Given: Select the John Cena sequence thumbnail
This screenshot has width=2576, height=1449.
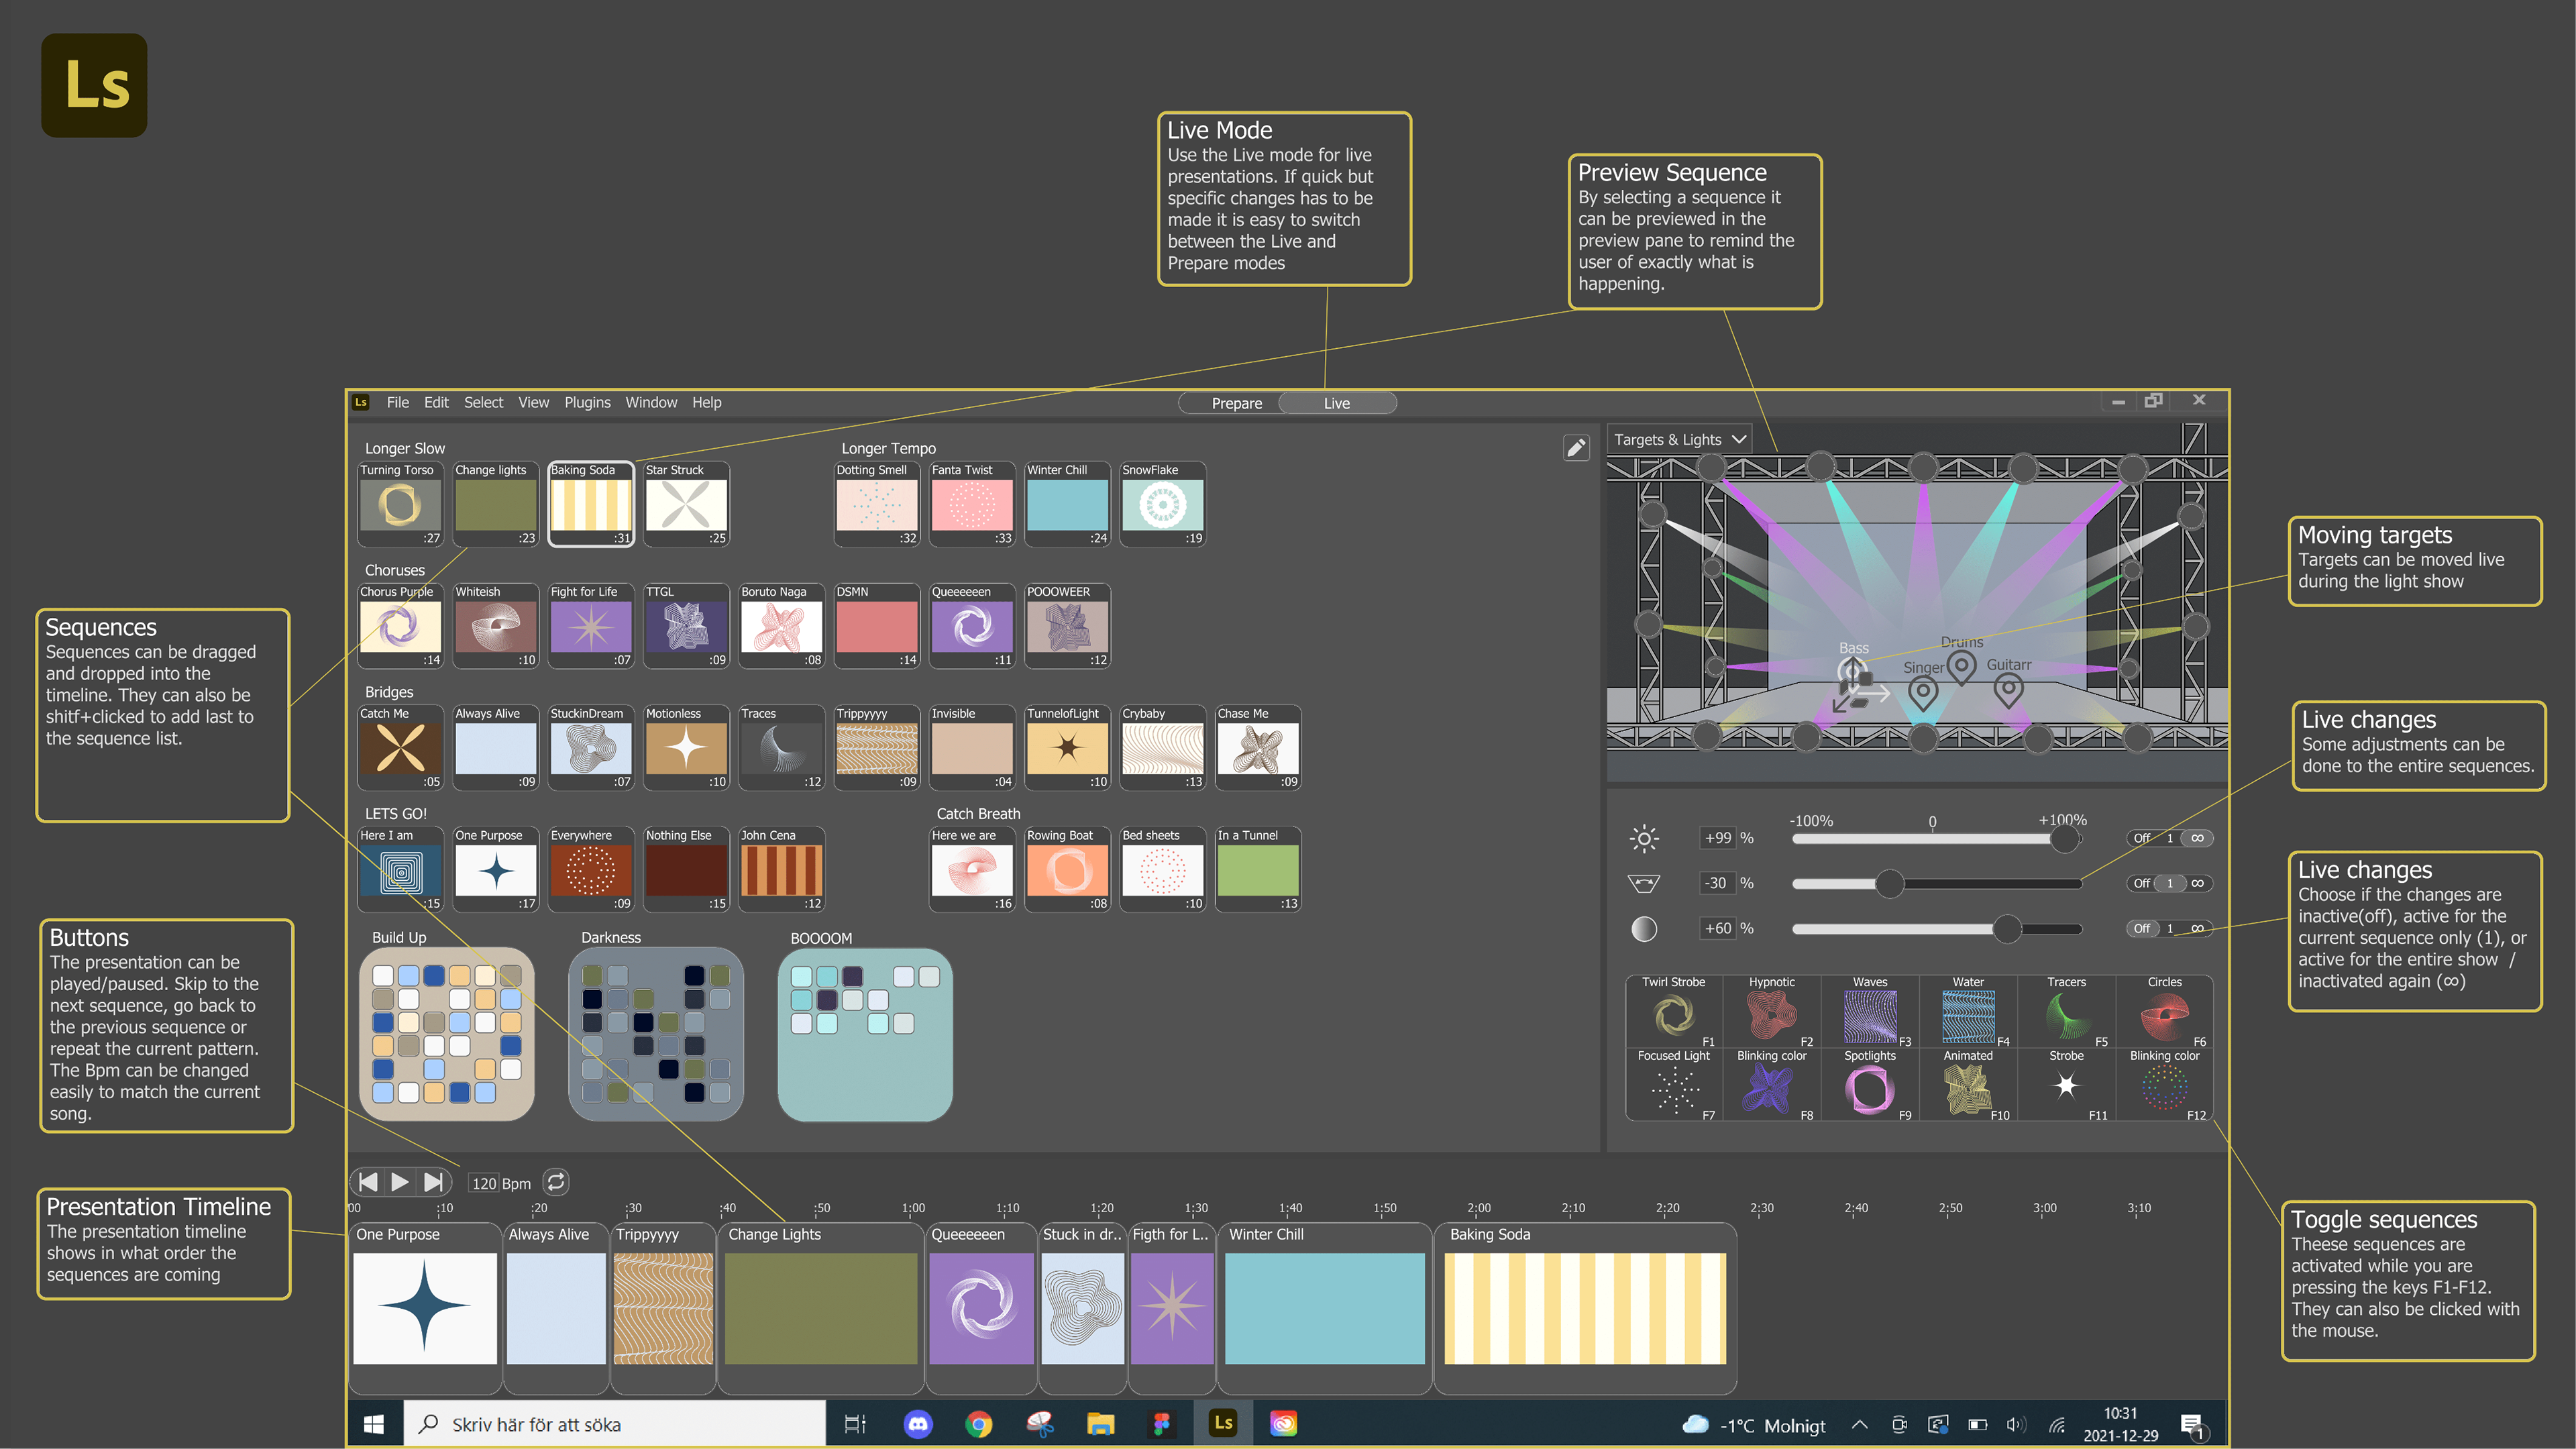Looking at the screenshot, I should pyautogui.click(x=781, y=869).
